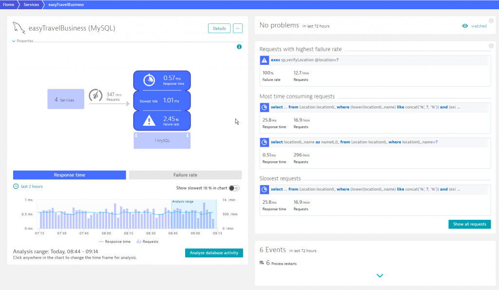
Task: Click the chart bar at 08:15
Action: [x=128, y=219]
